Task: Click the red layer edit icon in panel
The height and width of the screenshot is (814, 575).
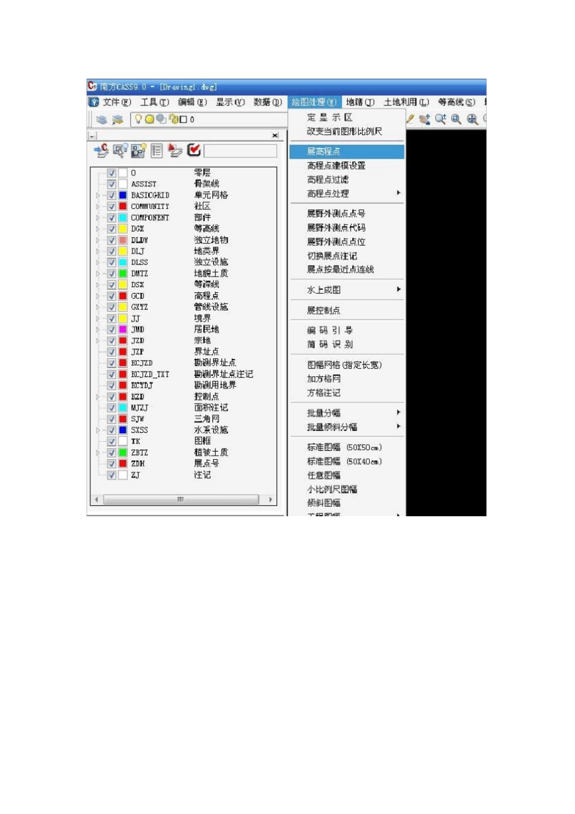Action: 175,150
